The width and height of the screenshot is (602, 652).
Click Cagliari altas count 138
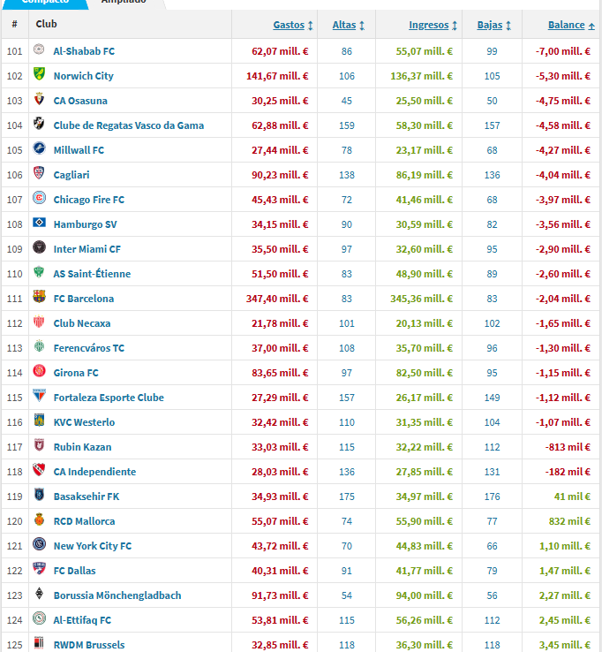click(x=347, y=175)
